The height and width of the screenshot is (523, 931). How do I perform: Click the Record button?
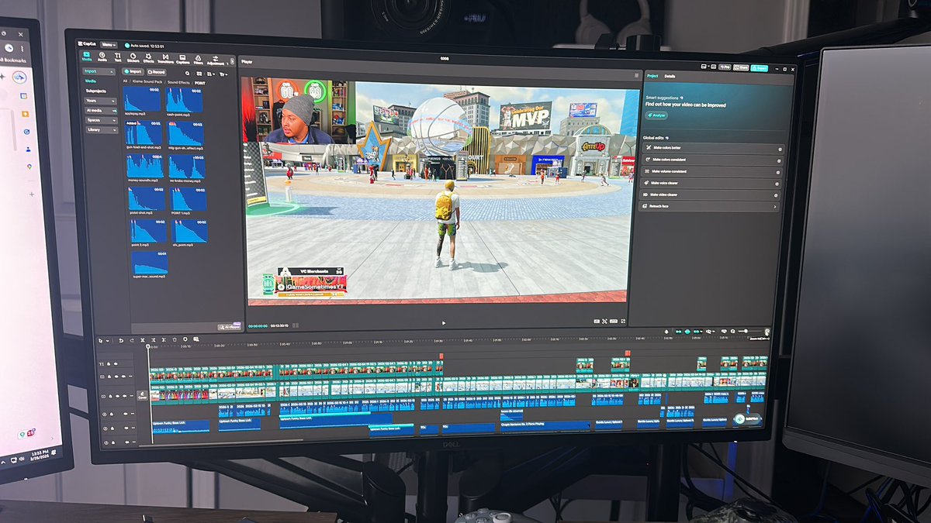(157, 72)
